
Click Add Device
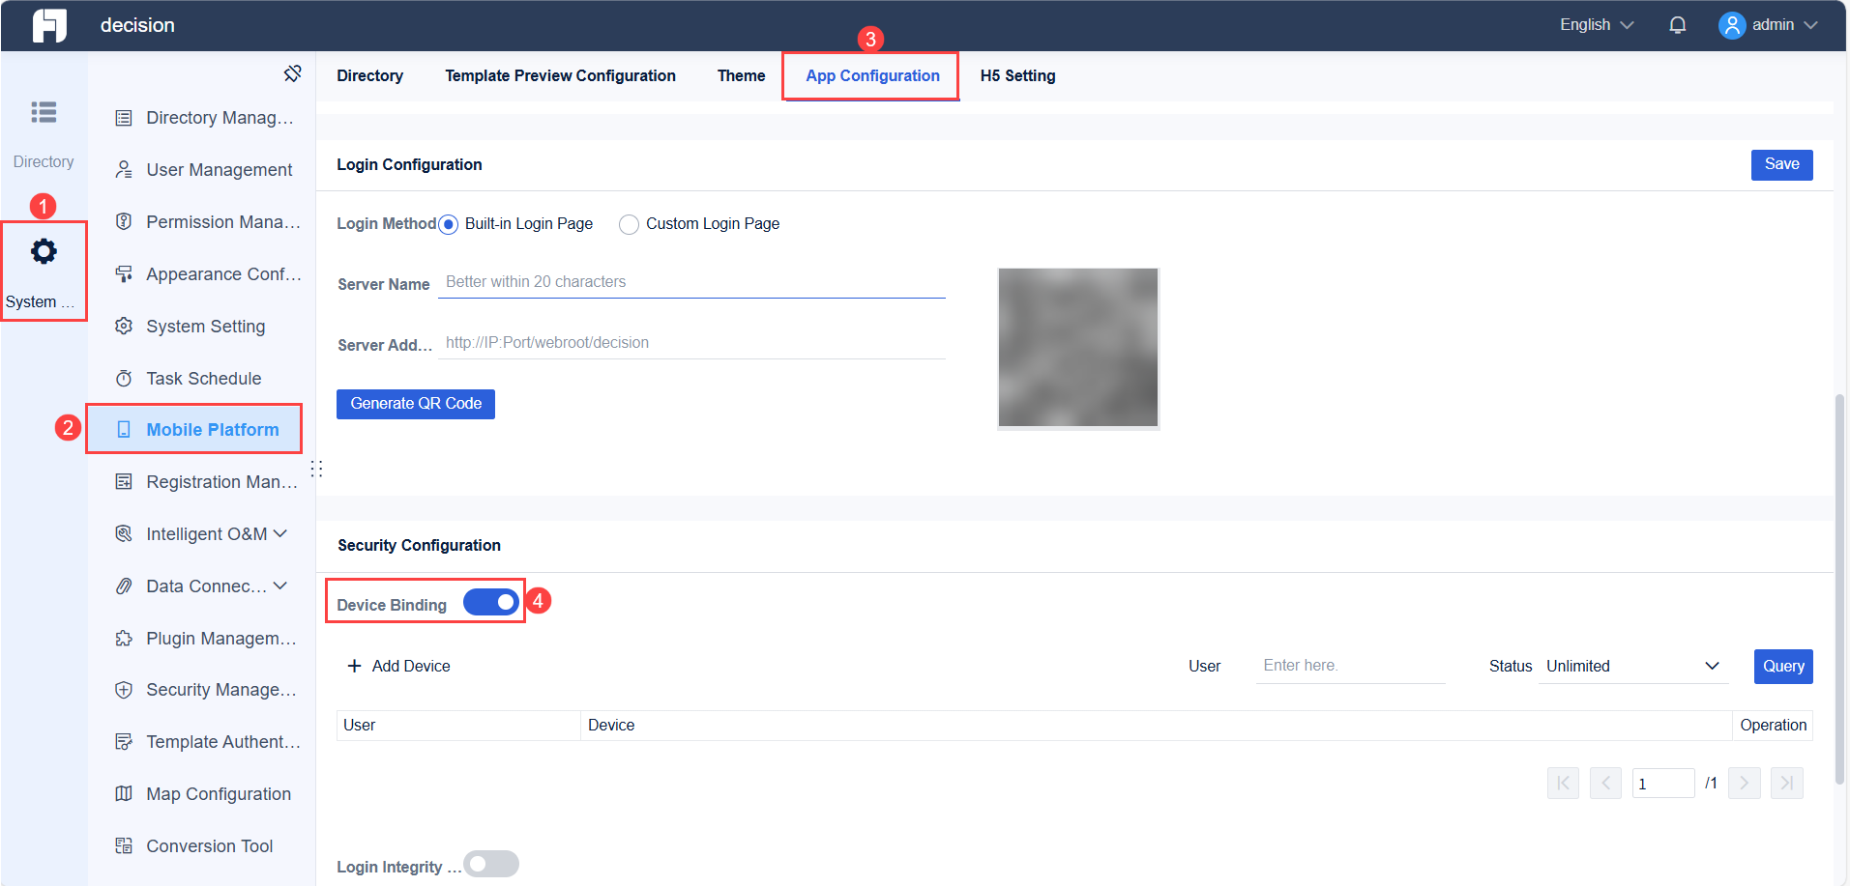[398, 667]
